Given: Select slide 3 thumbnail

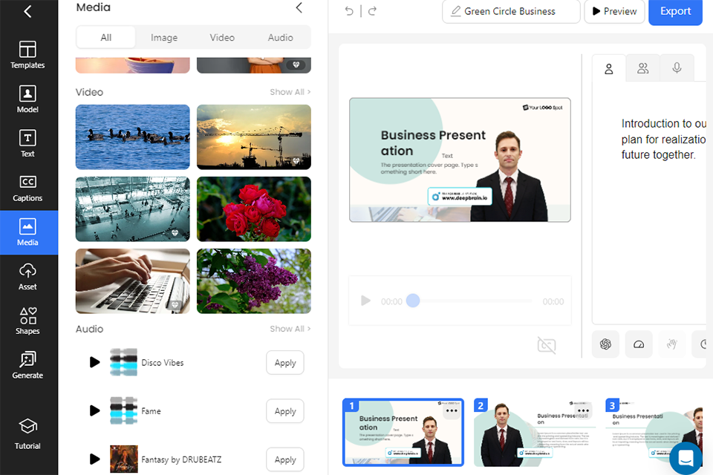Looking at the screenshot, I should [x=654, y=432].
